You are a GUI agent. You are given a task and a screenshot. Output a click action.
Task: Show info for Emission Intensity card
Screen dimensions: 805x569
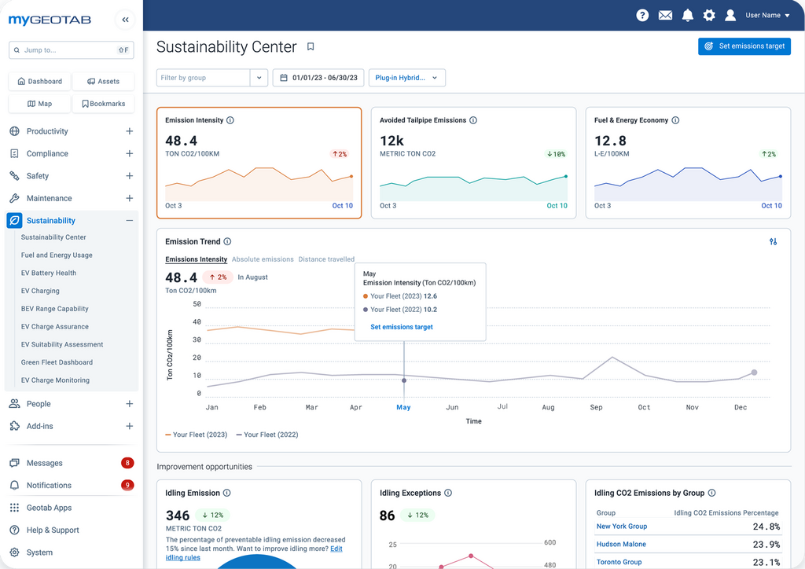pyautogui.click(x=230, y=120)
